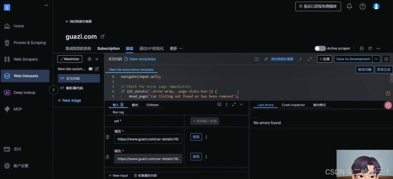Collapse the input panel chevron
The image size is (393, 179).
tap(241, 104)
